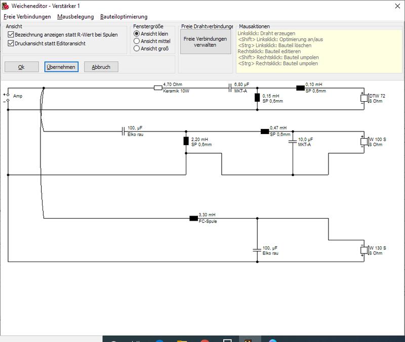Select the W 100 S speaker symbol
Image resolution: width=405 pixels, height=342 pixels.
[364, 142]
